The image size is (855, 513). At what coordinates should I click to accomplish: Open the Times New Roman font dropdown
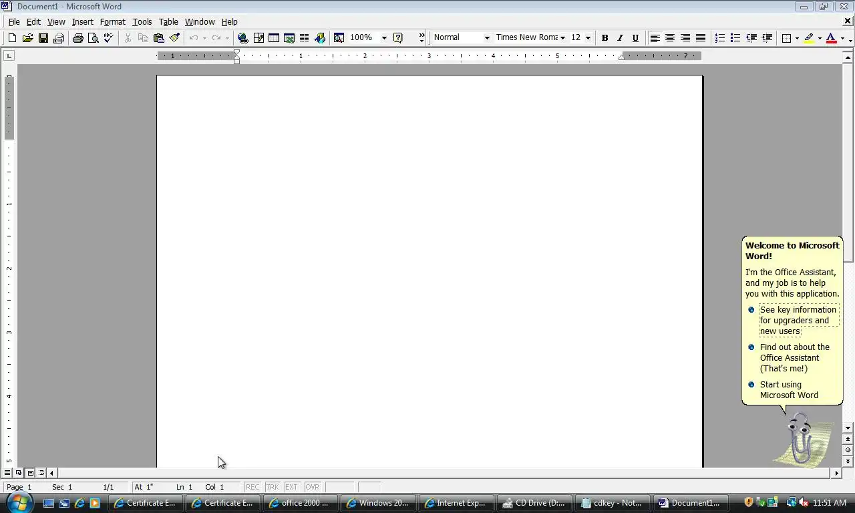point(562,38)
